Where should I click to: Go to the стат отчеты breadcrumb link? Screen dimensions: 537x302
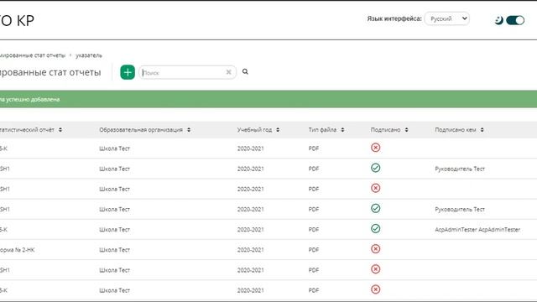(x=33, y=55)
